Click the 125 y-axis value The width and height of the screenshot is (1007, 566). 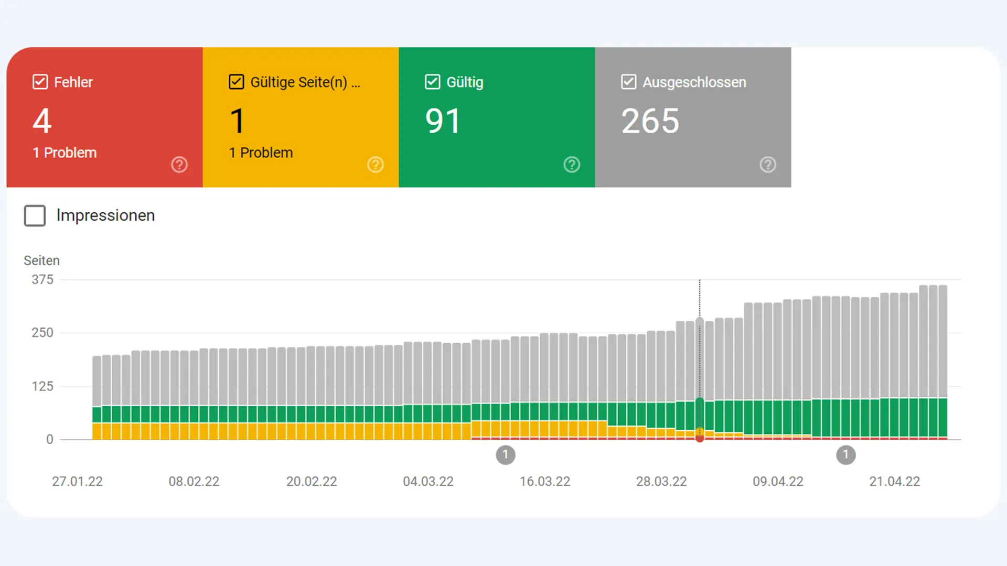coord(42,386)
